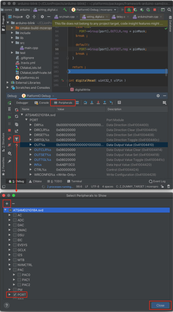Viewport: 173px width, 312px height.
Task: Open PlatformIO Debug configuration dropdown
Action: pyautogui.click(x=94, y=10)
